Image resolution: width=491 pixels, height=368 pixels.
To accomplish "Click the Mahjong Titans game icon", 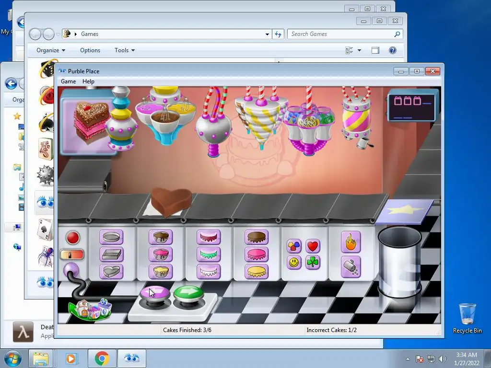I will [46, 149].
